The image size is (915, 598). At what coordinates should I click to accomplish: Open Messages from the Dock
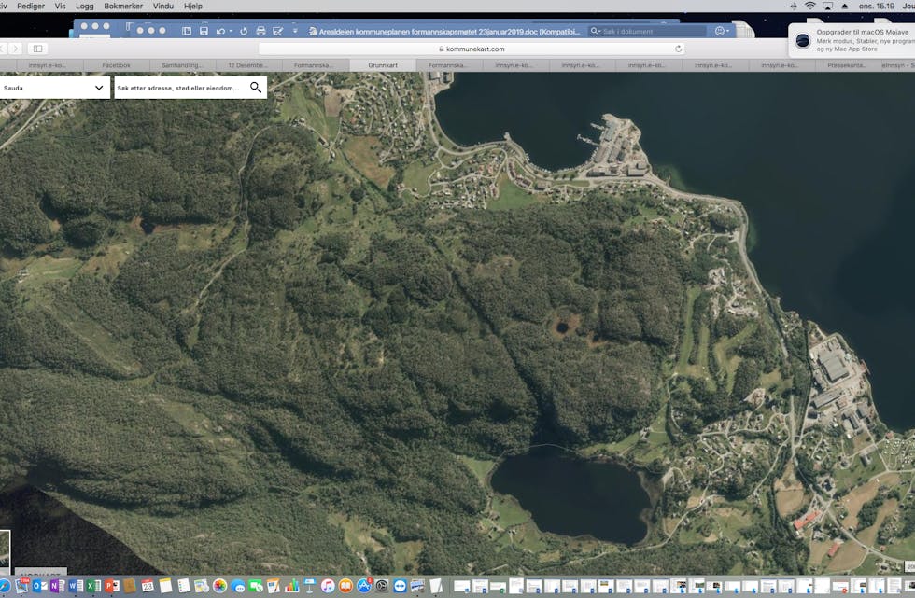point(237,586)
